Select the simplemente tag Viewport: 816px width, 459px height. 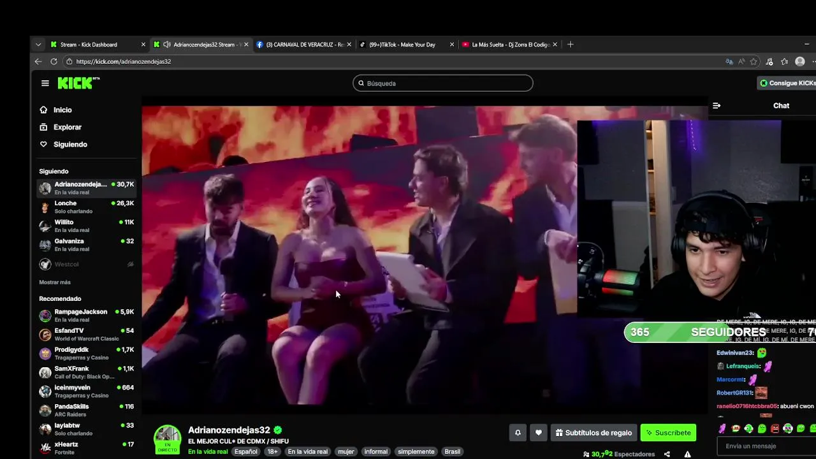[x=416, y=452]
